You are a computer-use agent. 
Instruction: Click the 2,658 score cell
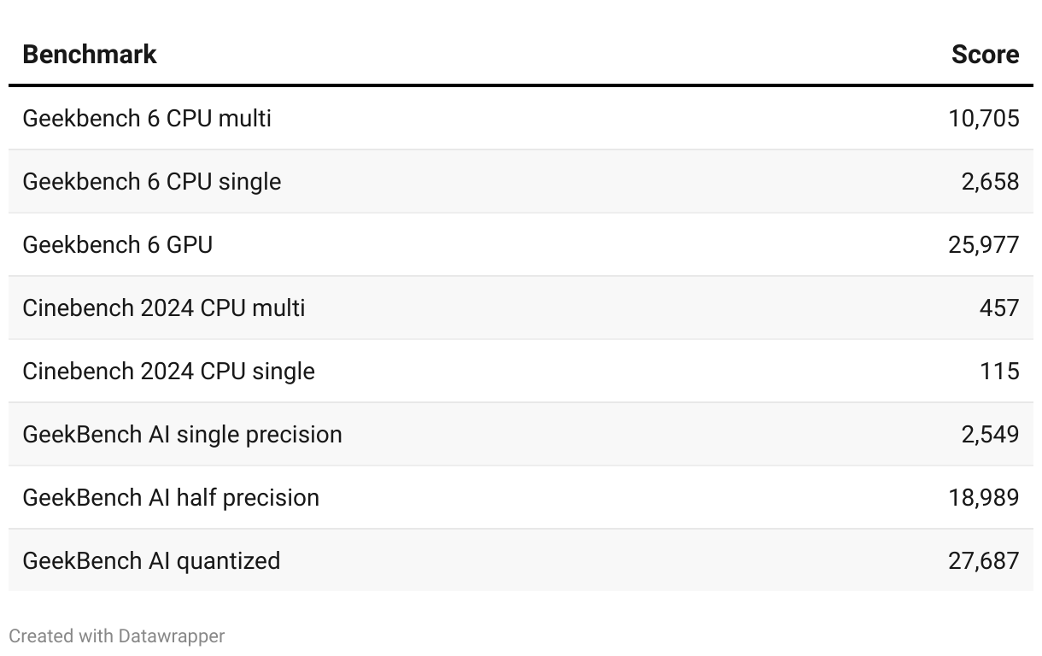click(x=990, y=181)
